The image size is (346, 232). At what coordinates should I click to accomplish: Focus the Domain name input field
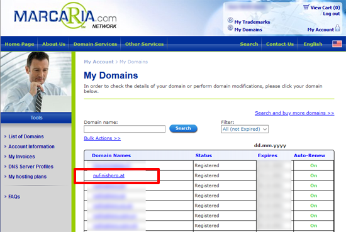point(125,129)
